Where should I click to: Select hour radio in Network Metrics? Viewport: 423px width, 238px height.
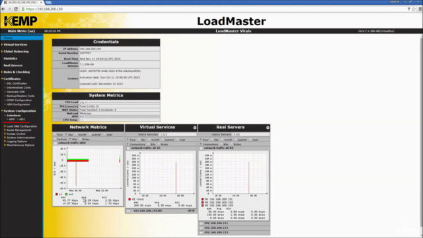55,134
